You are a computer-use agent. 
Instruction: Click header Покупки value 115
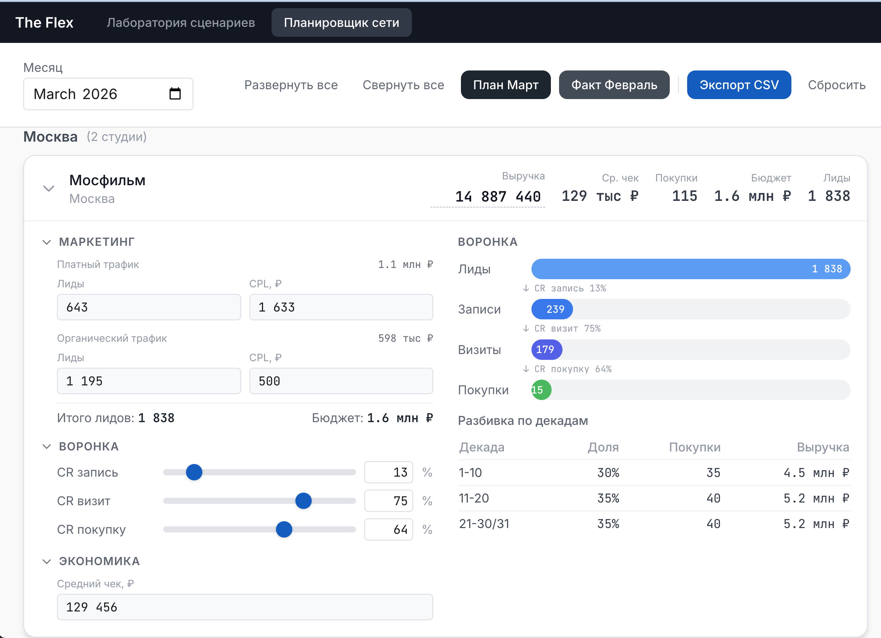(x=684, y=196)
